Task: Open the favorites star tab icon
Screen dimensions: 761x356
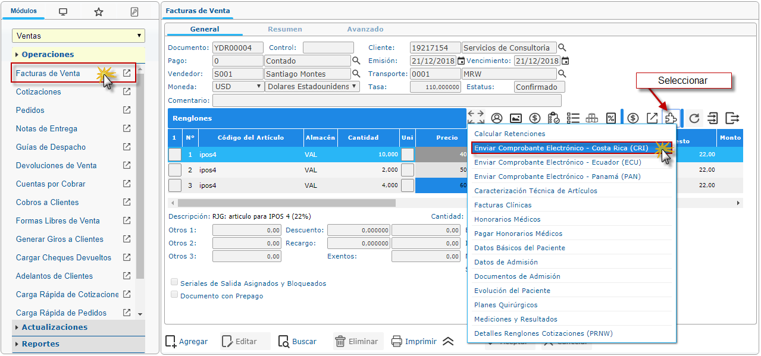Action: 99,12
